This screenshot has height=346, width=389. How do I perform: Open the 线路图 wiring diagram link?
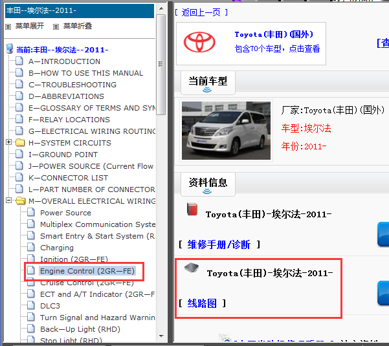pyautogui.click(x=201, y=303)
